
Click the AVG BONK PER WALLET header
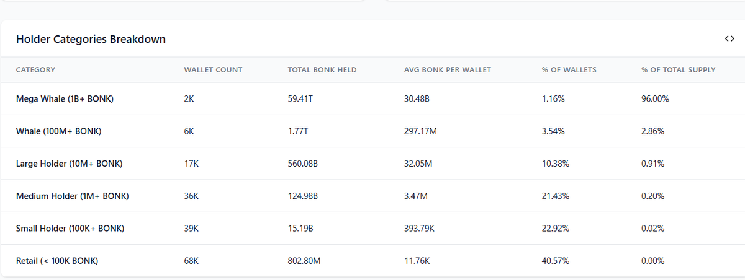pyautogui.click(x=447, y=70)
